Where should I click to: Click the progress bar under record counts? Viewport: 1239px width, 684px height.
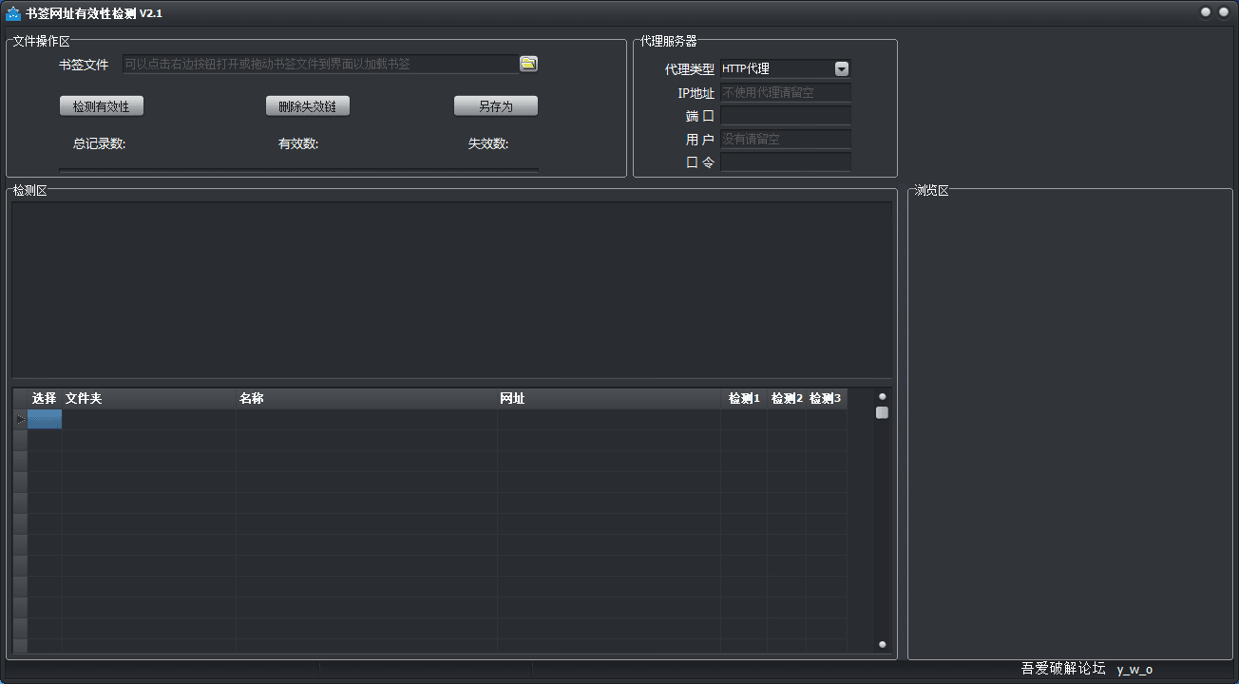coord(298,170)
